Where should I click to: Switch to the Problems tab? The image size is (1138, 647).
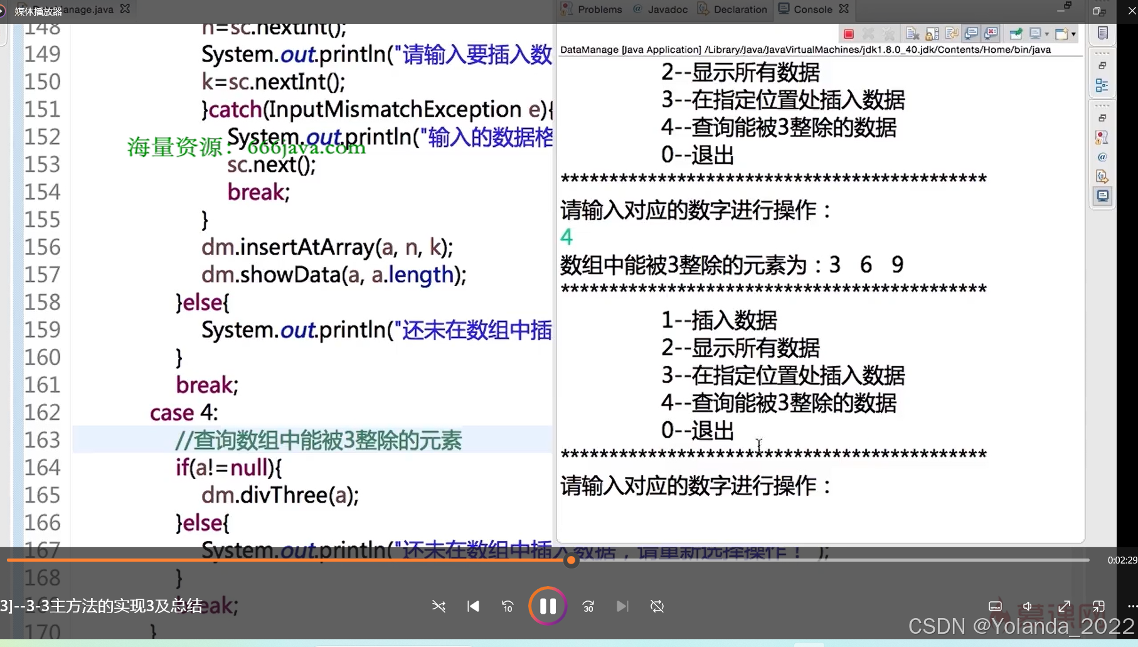pyautogui.click(x=592, y=9)
